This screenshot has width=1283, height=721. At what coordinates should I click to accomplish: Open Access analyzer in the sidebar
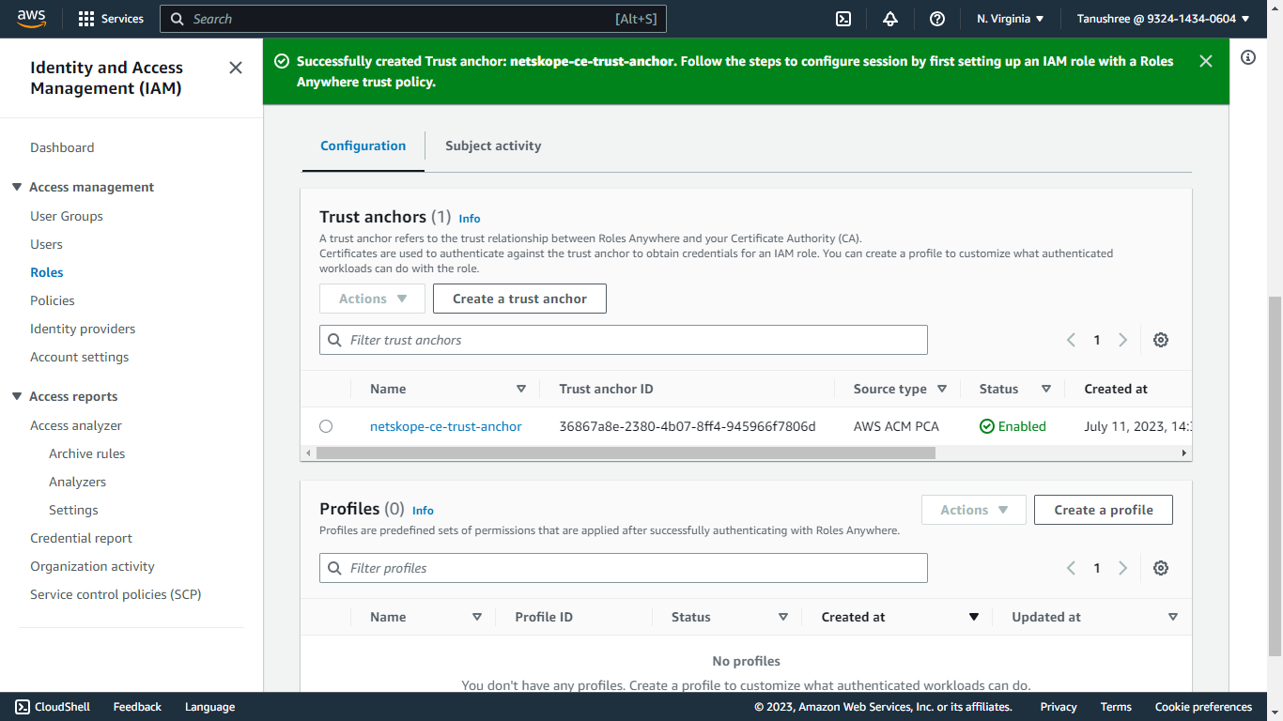(x=76, y=425)
